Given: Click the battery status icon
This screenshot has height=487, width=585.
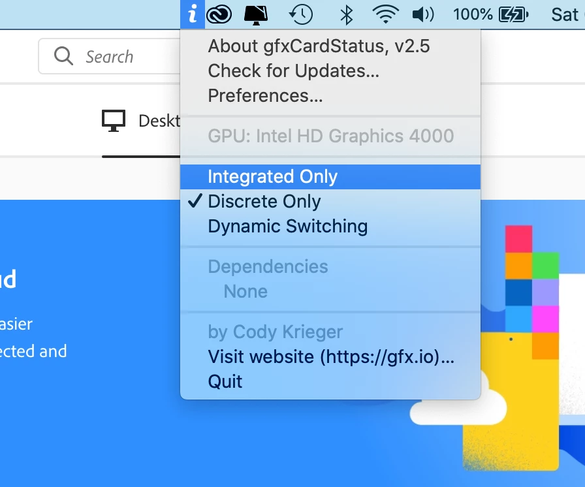Looking at the screenshot, I should click(x=514, y=15).
